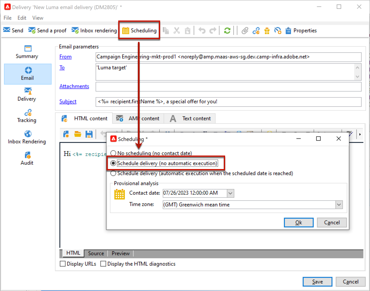Click the Contact date value field

pos(195,193)
